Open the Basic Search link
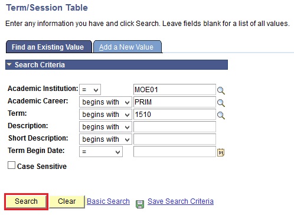294x215 pixels. click(x=108, y=201)
